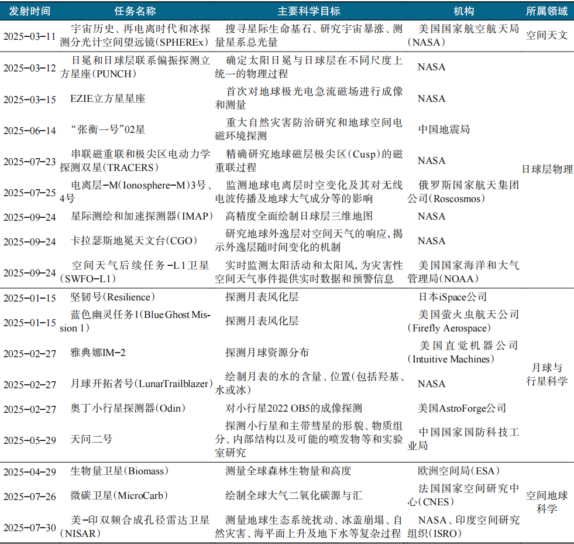Click the 2025-03-12 launch date cell
574x544 pixels.
30,67
